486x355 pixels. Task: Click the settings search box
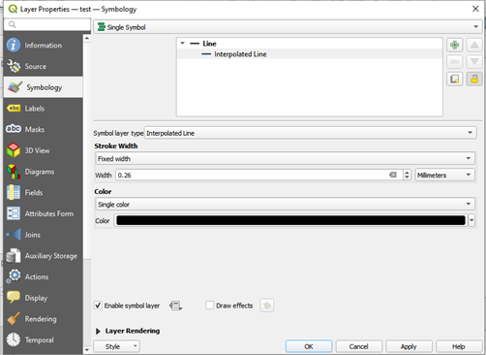coord(47,24)
